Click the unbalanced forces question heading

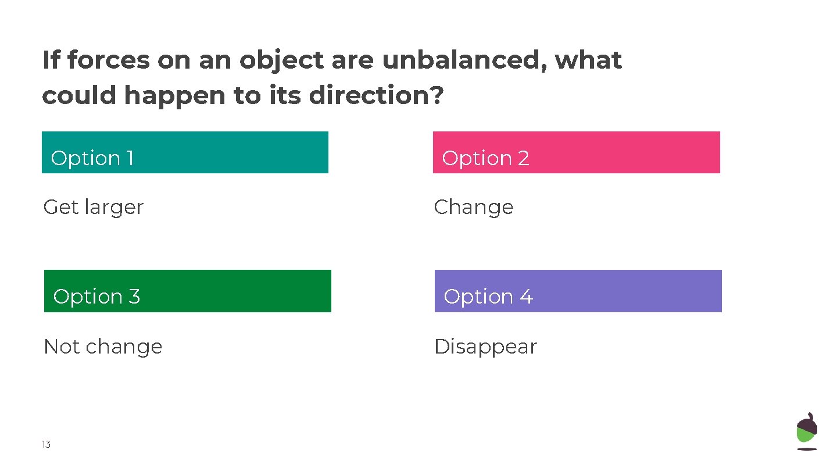[331, 77]
